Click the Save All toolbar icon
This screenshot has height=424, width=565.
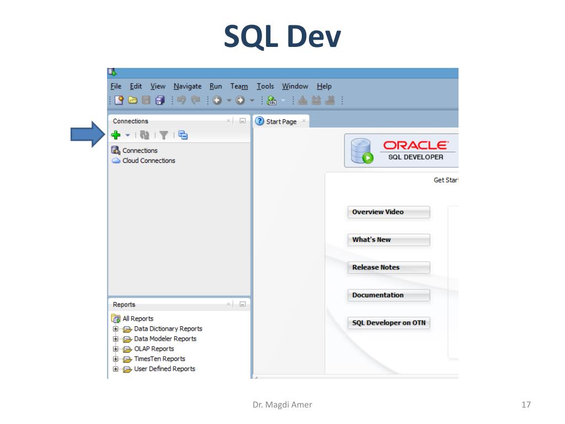159,100
